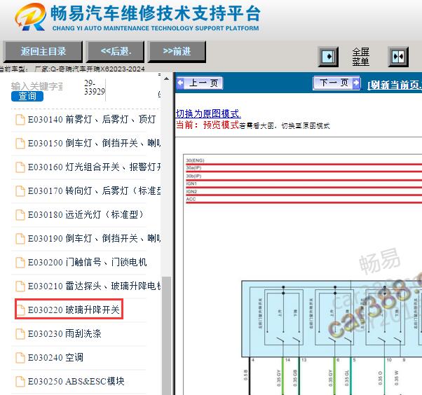Click the document icon beside E030150
422x395 pixels.
coord(20,144)
